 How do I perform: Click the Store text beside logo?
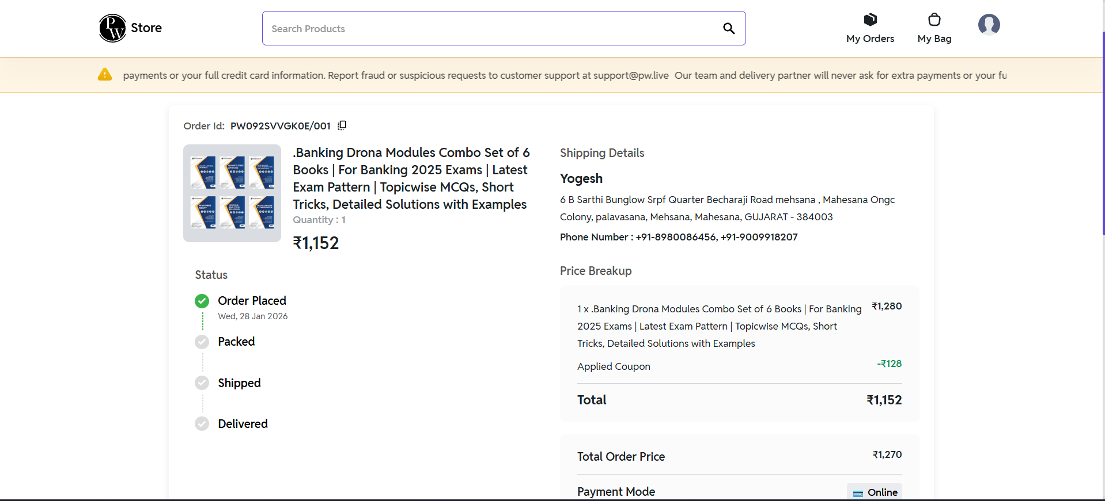(x=146, y=28)
